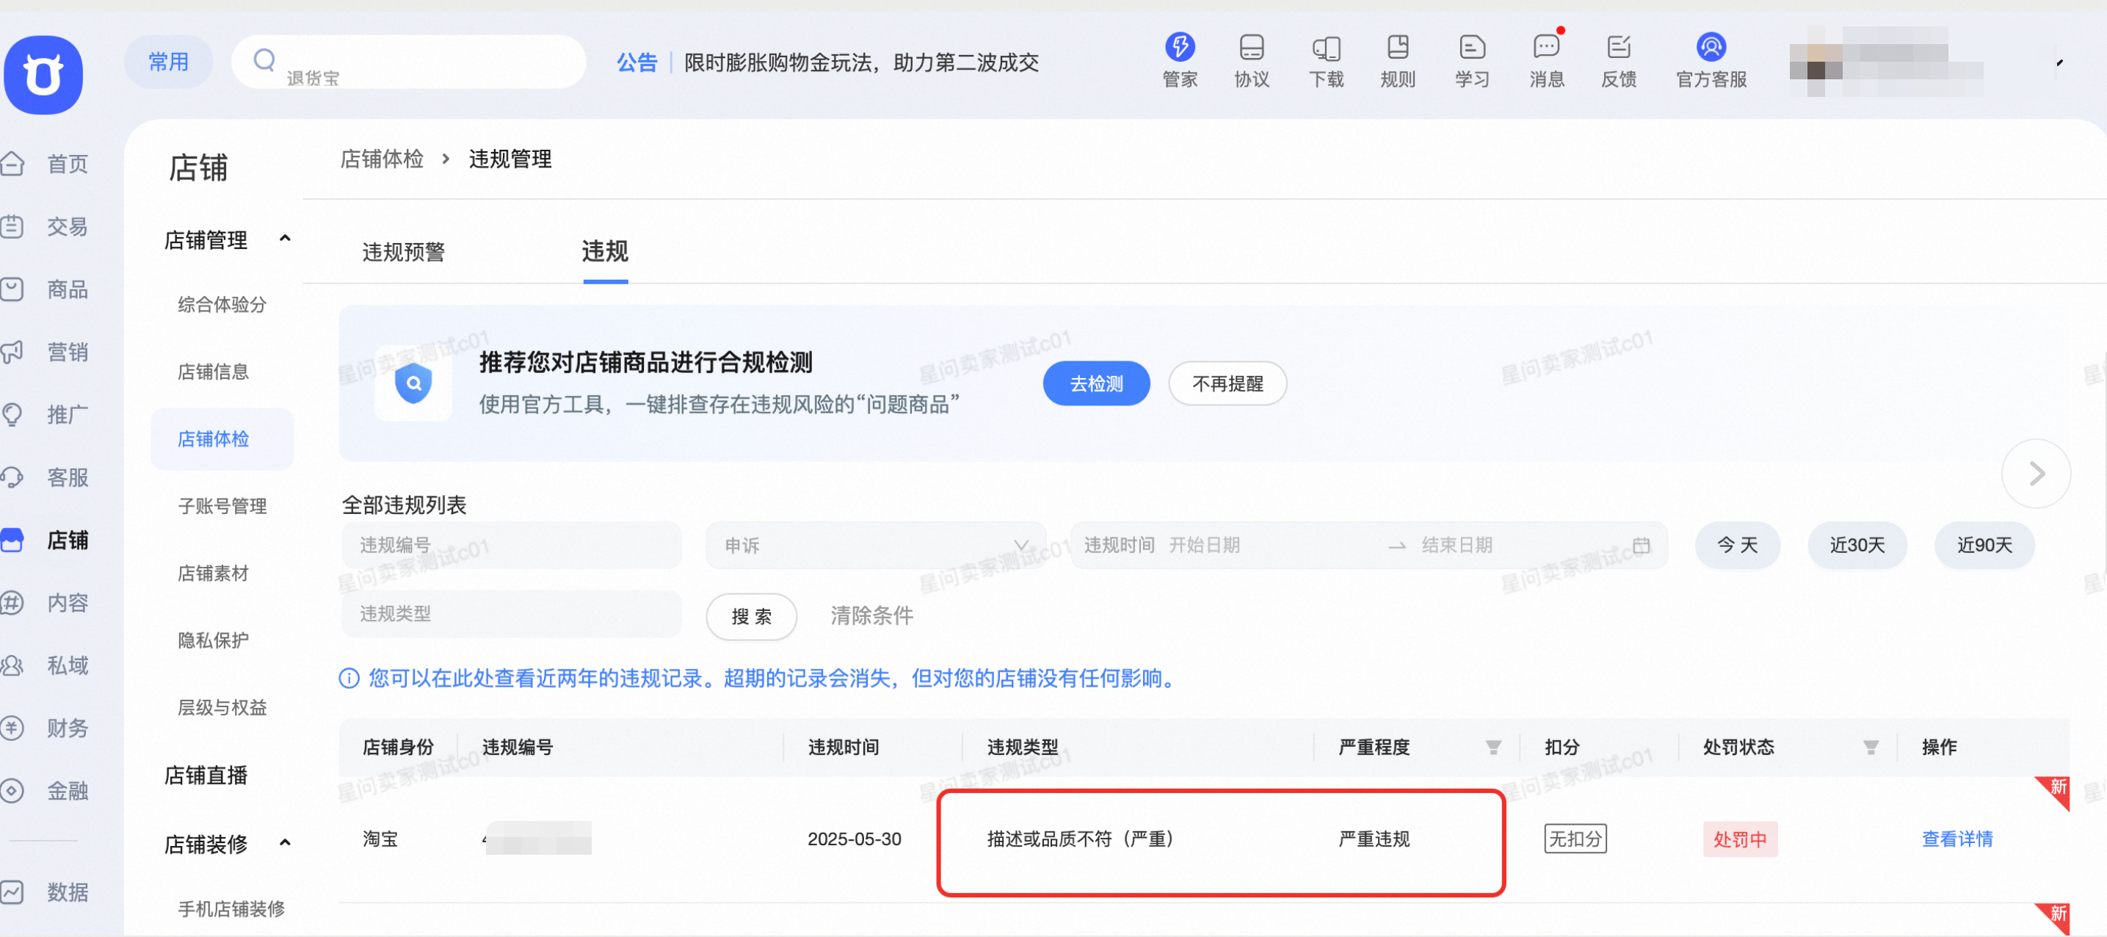
Task: Click the calendar icon in date range
Action: [x=1641, y=545]
